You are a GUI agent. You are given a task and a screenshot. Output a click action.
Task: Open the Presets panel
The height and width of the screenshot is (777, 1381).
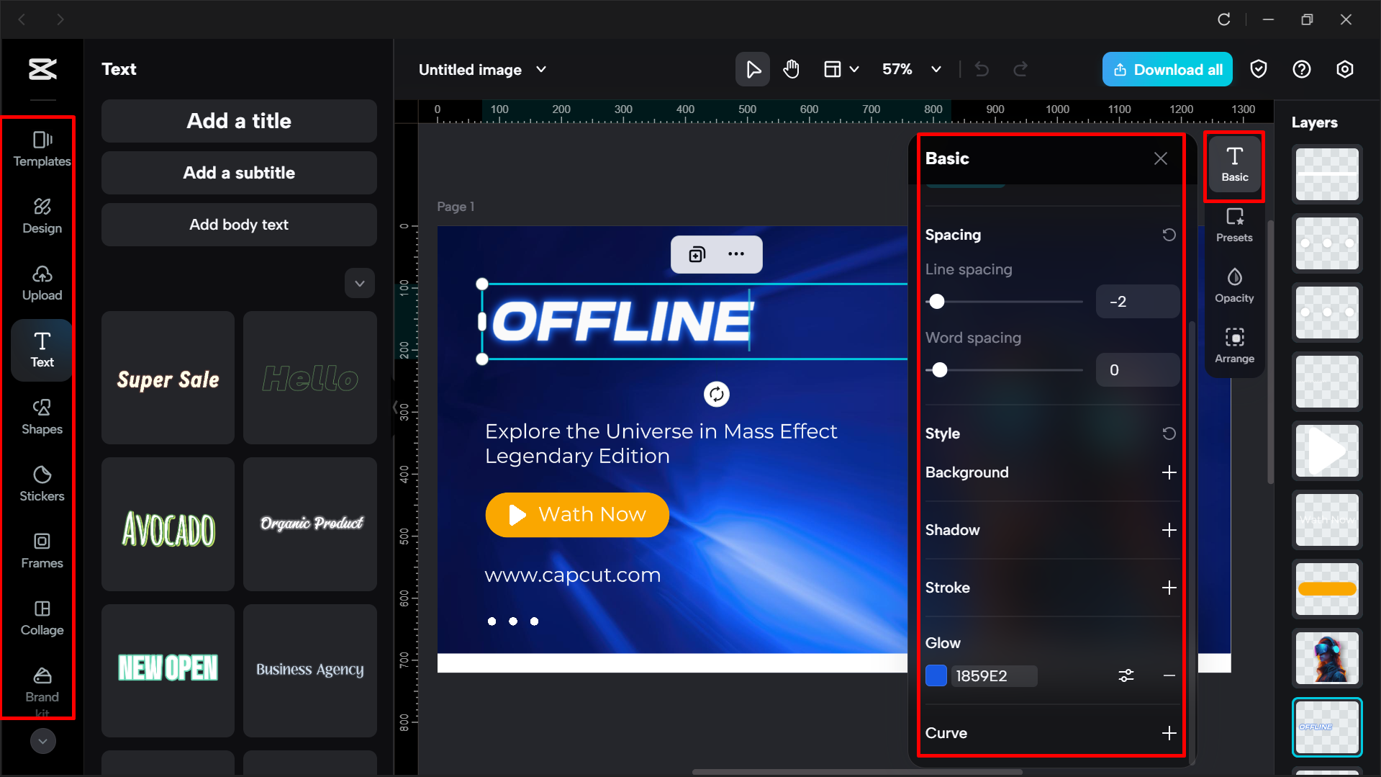(x=1234, y=225)
